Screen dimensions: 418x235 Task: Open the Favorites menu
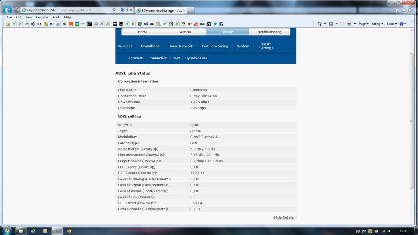coord(42,17)
